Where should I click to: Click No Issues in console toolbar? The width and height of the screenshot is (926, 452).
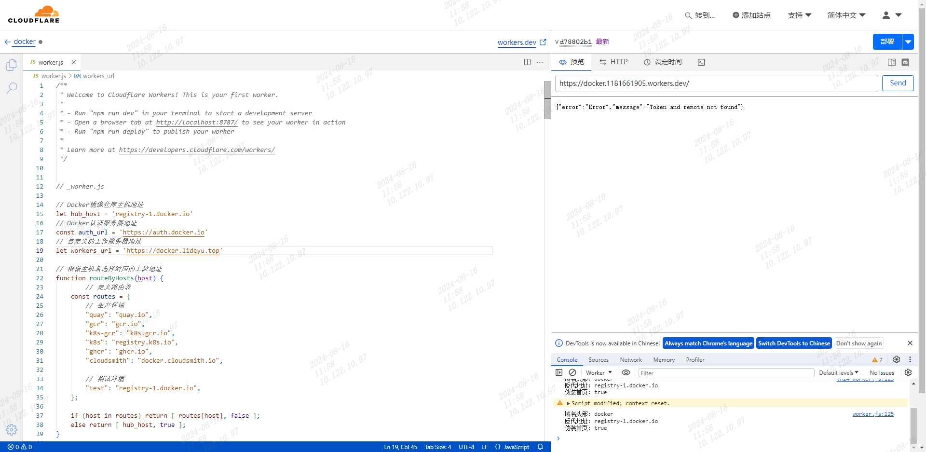[x=882, y=372]
